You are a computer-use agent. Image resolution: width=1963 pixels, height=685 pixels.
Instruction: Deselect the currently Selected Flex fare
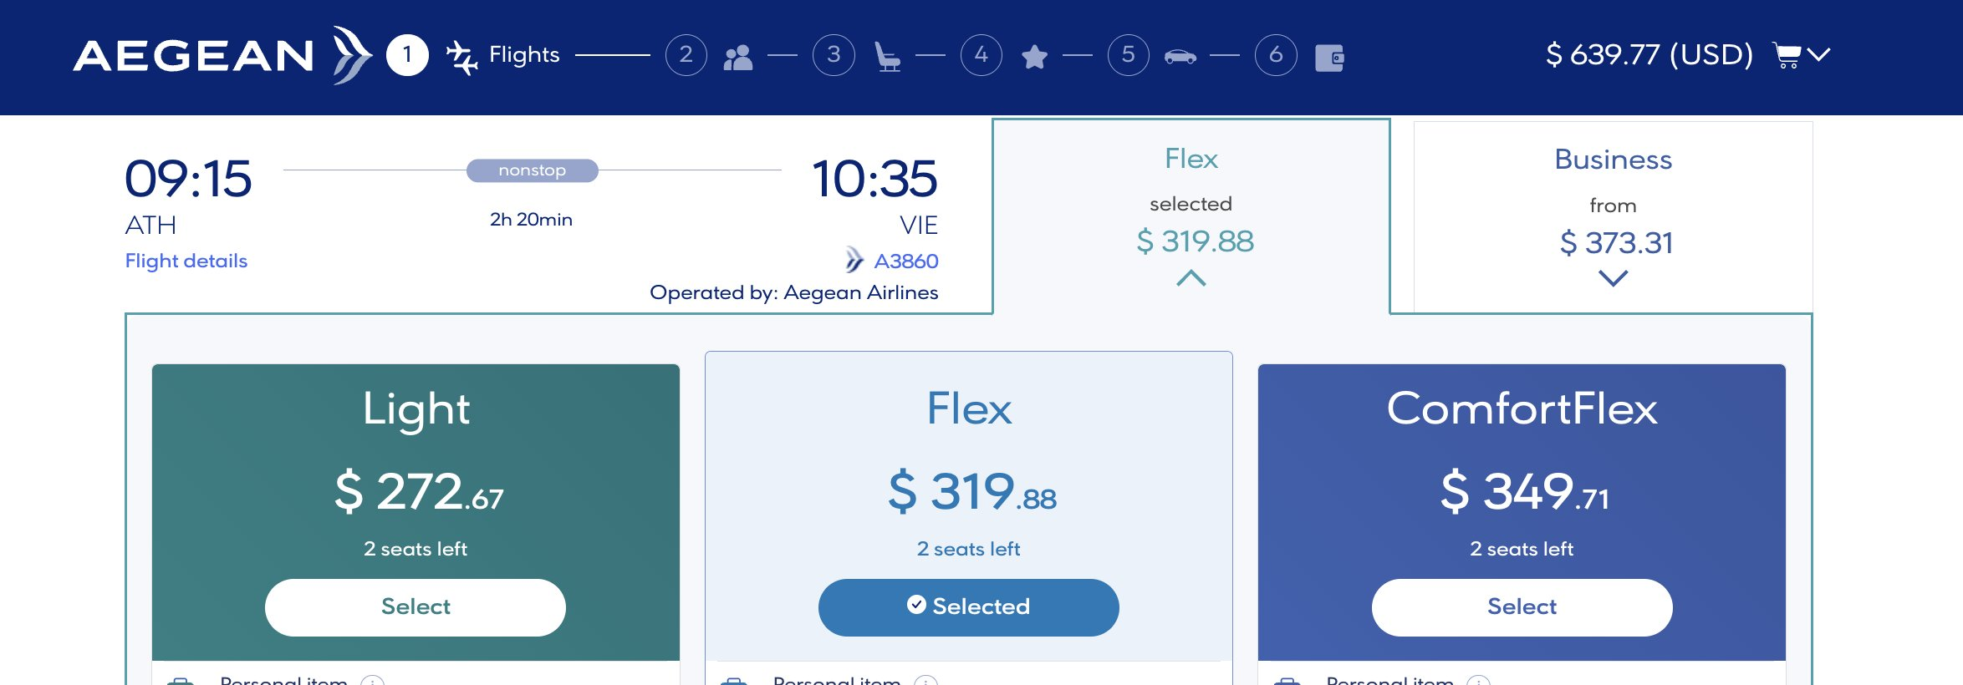coord(968,606)
